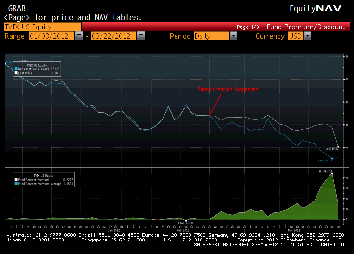The image size is (354, 254).
Task: Click the white last price end data point
Action: [x=338, y=147]
